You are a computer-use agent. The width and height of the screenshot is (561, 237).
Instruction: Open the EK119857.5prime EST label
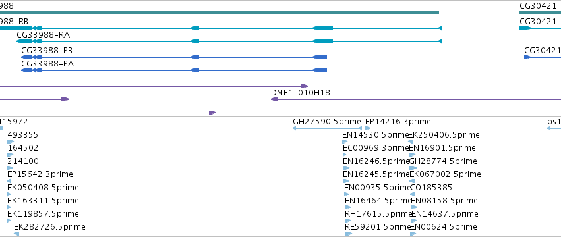(43, 214)
